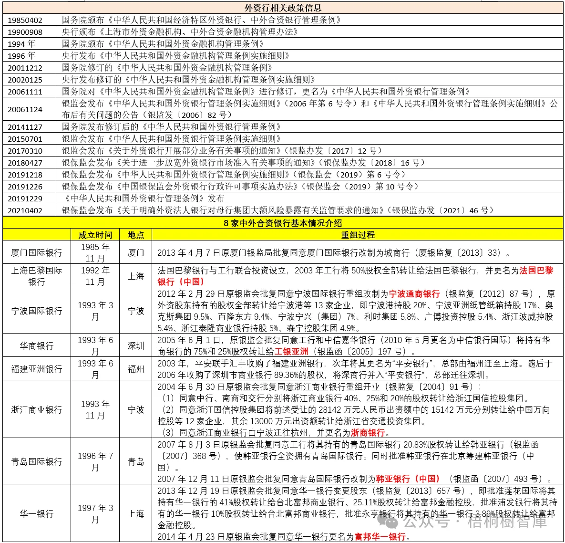Click the red 宁波通商银行 text

coord(414,294)
